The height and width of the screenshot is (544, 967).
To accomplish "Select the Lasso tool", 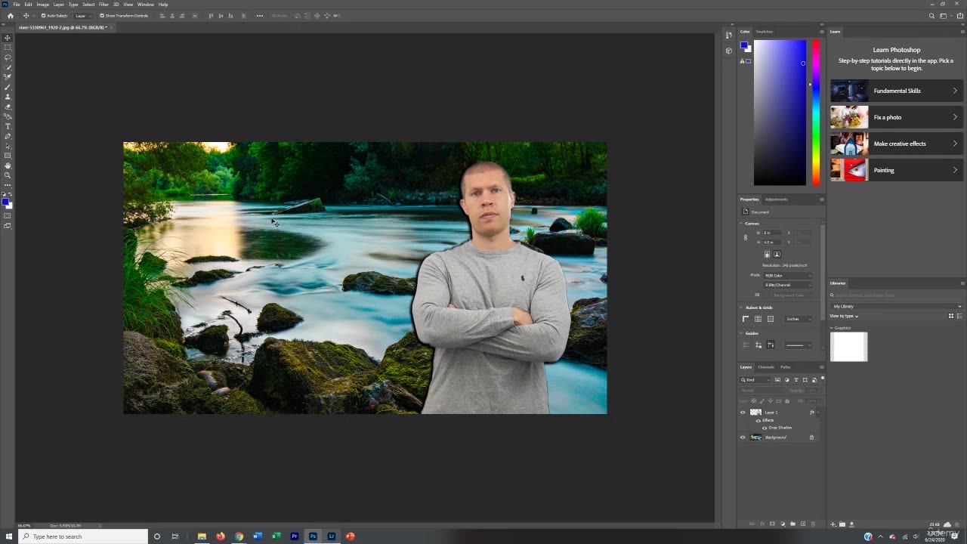I will tap(7, 57).
